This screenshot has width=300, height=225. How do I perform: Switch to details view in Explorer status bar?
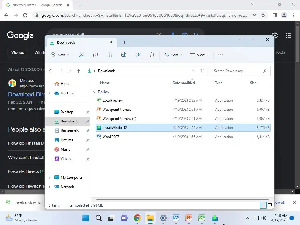[x=263, y=205]
